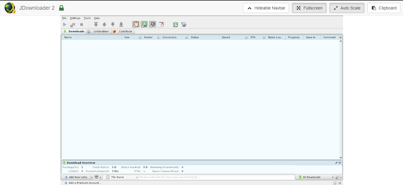The height and width of the screenshot is (185, 403).
Task: Toggle the clipboard observer
Action: [x=136, y=25]
